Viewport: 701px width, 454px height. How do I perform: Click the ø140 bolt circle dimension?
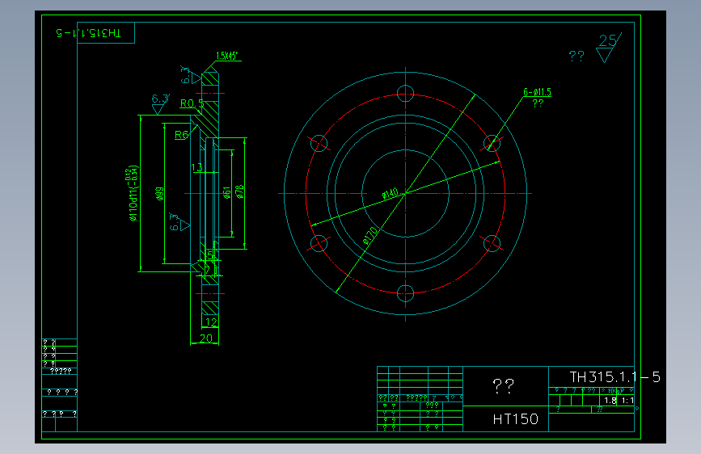coord(391,194)
